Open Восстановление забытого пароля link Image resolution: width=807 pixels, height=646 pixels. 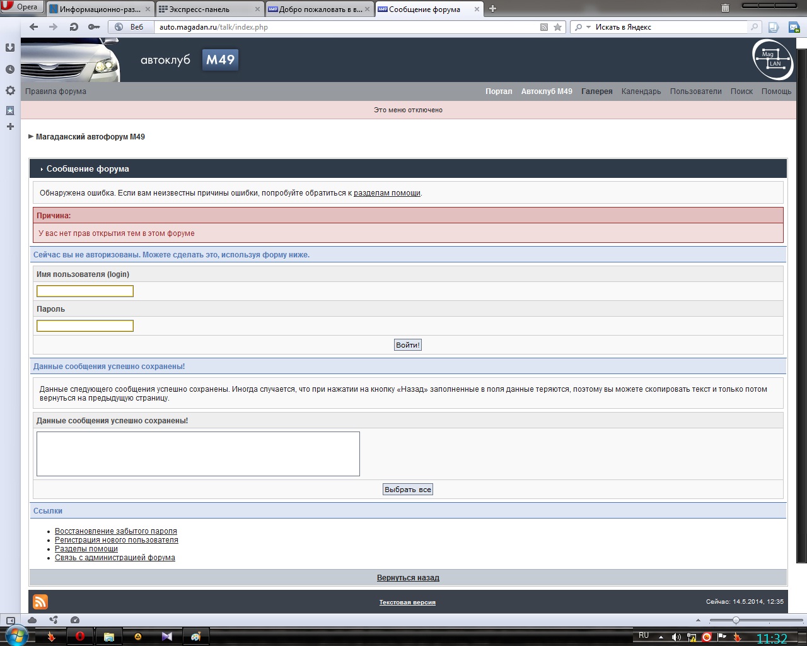click(116, 531)
